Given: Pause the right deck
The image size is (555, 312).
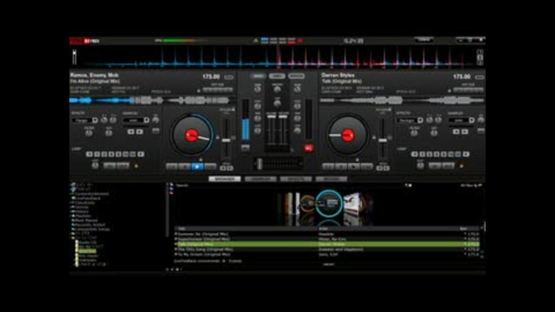Looking at the screenshot, I should pyautogui.click(x=341, y=166).
